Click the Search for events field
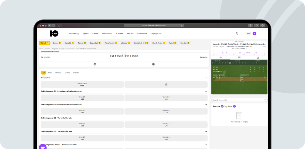 click(x=239, y=100)
